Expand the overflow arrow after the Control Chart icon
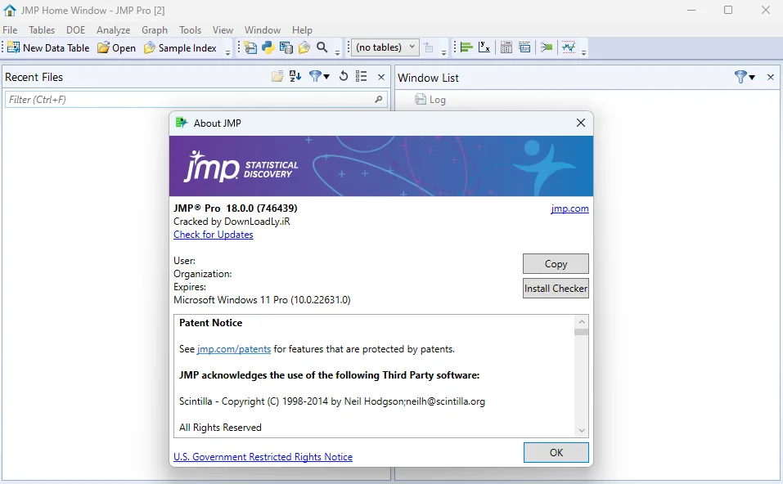 (x=583, y=52)
